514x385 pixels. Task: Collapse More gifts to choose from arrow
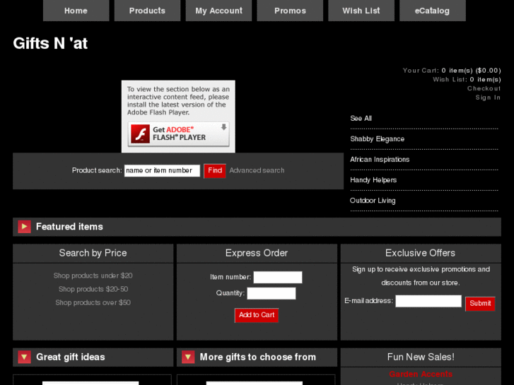point(188,357)
